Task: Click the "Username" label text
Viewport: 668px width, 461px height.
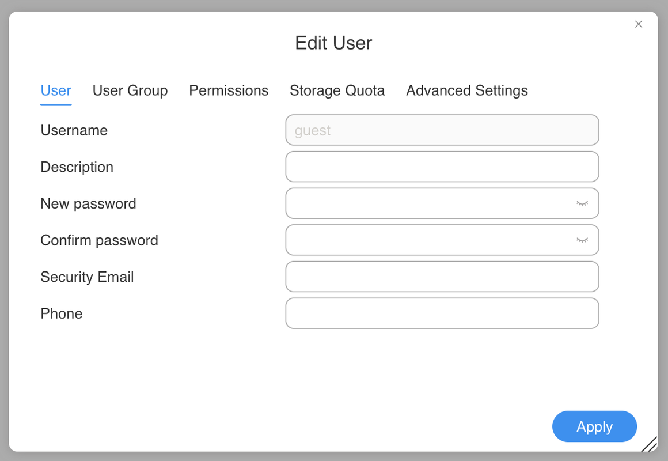Action: 74,130
